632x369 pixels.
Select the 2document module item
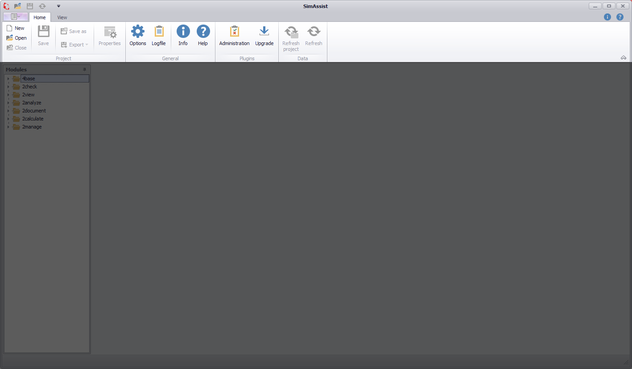tap(34, 111)
